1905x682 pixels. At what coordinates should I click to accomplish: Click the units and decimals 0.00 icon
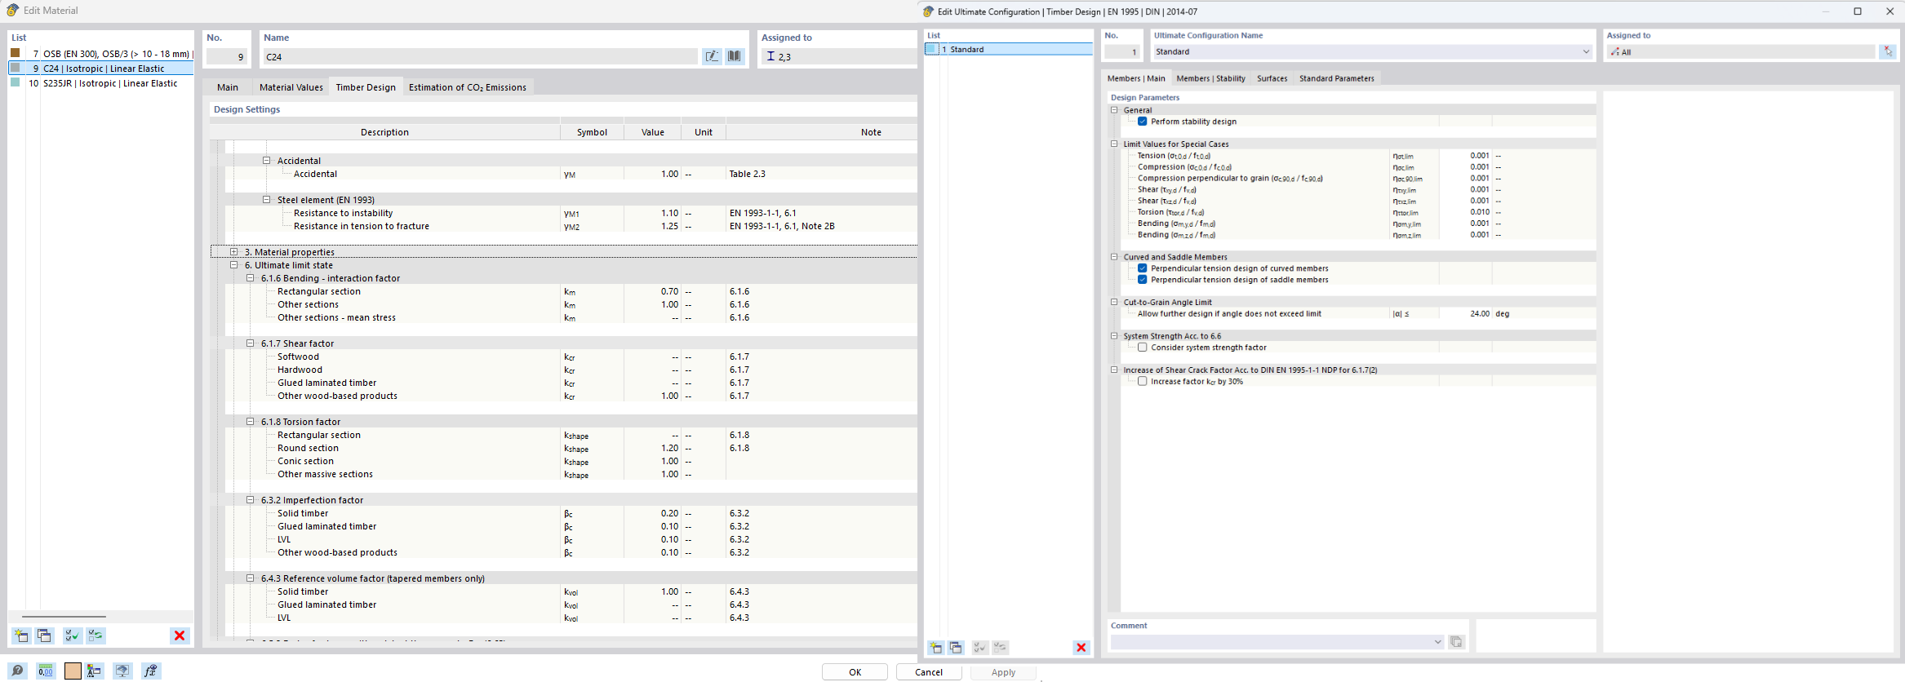(x=46, y=671)
